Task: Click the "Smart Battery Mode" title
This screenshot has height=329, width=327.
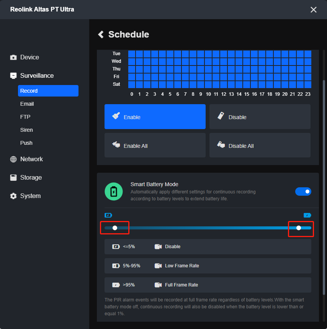Action: tap(154, 184)
